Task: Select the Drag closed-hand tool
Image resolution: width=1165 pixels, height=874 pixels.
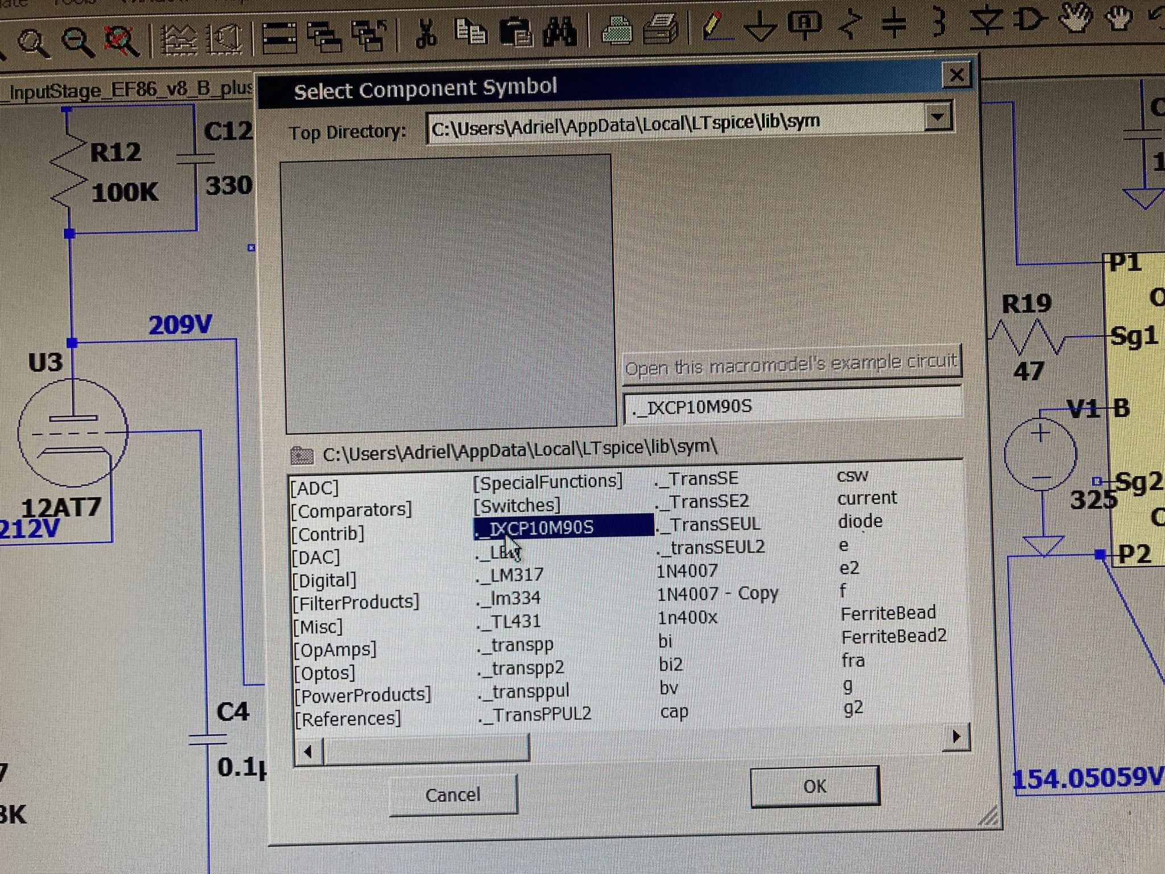Action: pos(1118,18)
